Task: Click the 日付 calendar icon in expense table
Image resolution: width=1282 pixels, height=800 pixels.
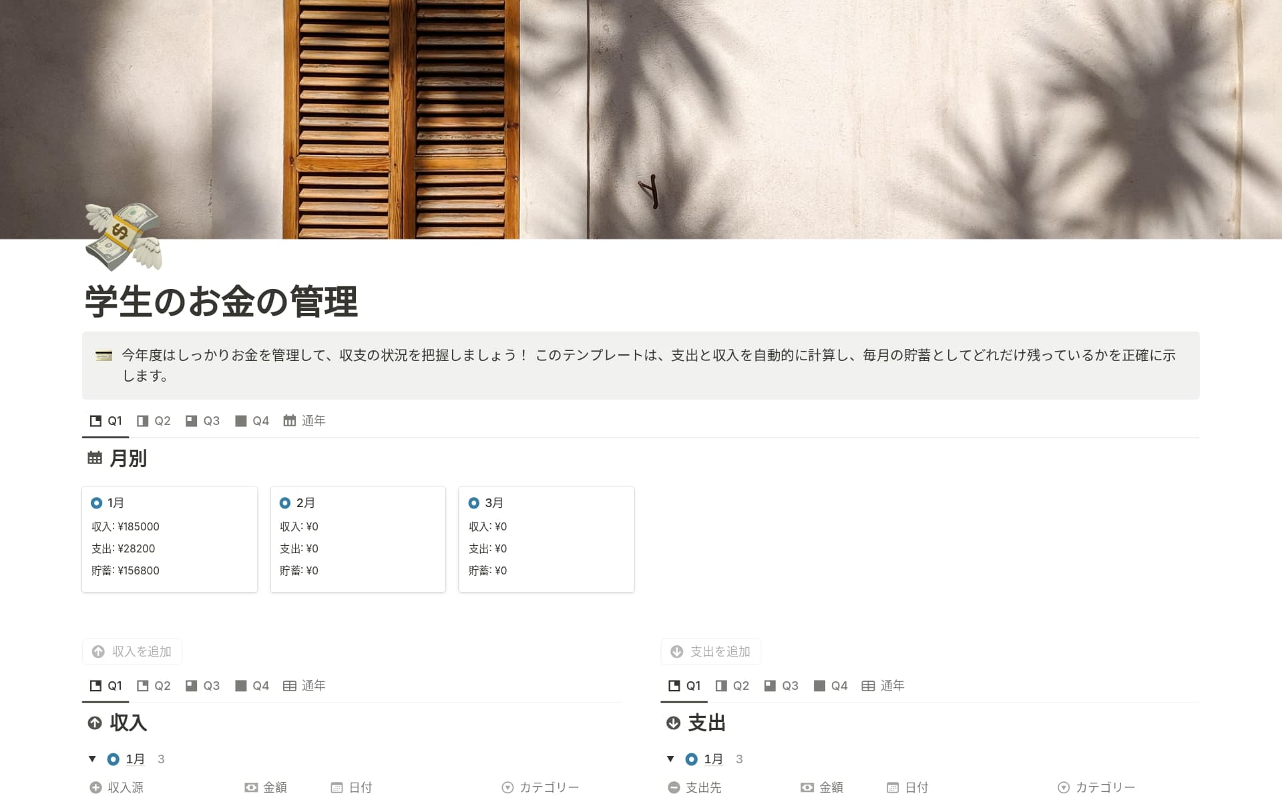Action: click(x=893, y=787)
